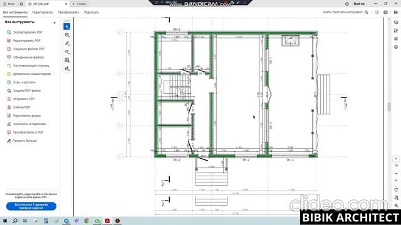Open Task View on taskbar
401x225 pixels.
click(25, 221)
